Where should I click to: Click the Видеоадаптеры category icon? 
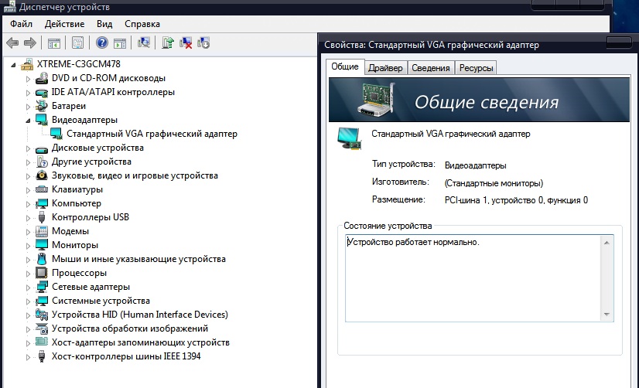point(42,120)
